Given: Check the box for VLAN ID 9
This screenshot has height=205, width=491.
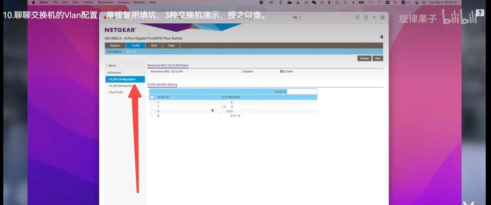Looking at the screenshot, I should tap(152, 116).
